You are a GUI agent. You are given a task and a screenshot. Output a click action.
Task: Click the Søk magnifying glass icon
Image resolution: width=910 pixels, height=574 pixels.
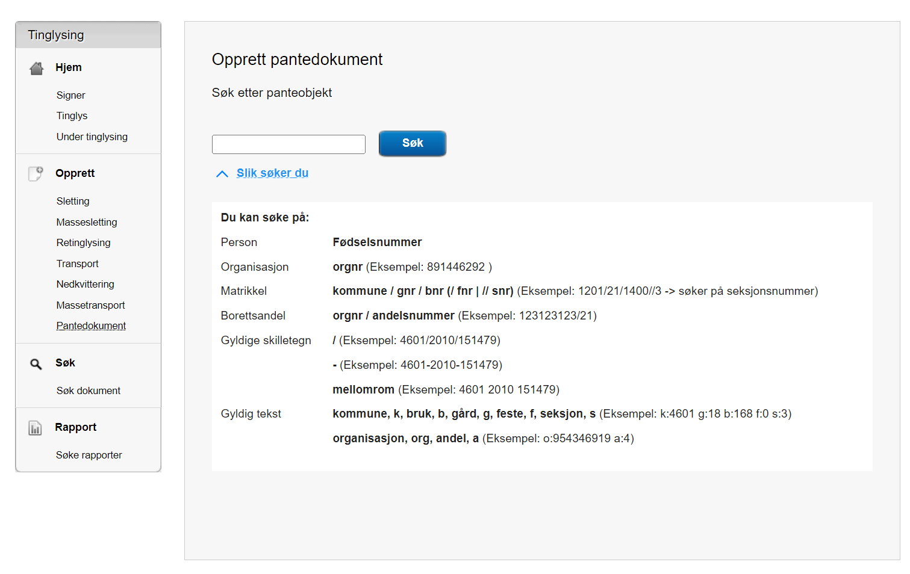pyautogui.click(x=36, y=363)
